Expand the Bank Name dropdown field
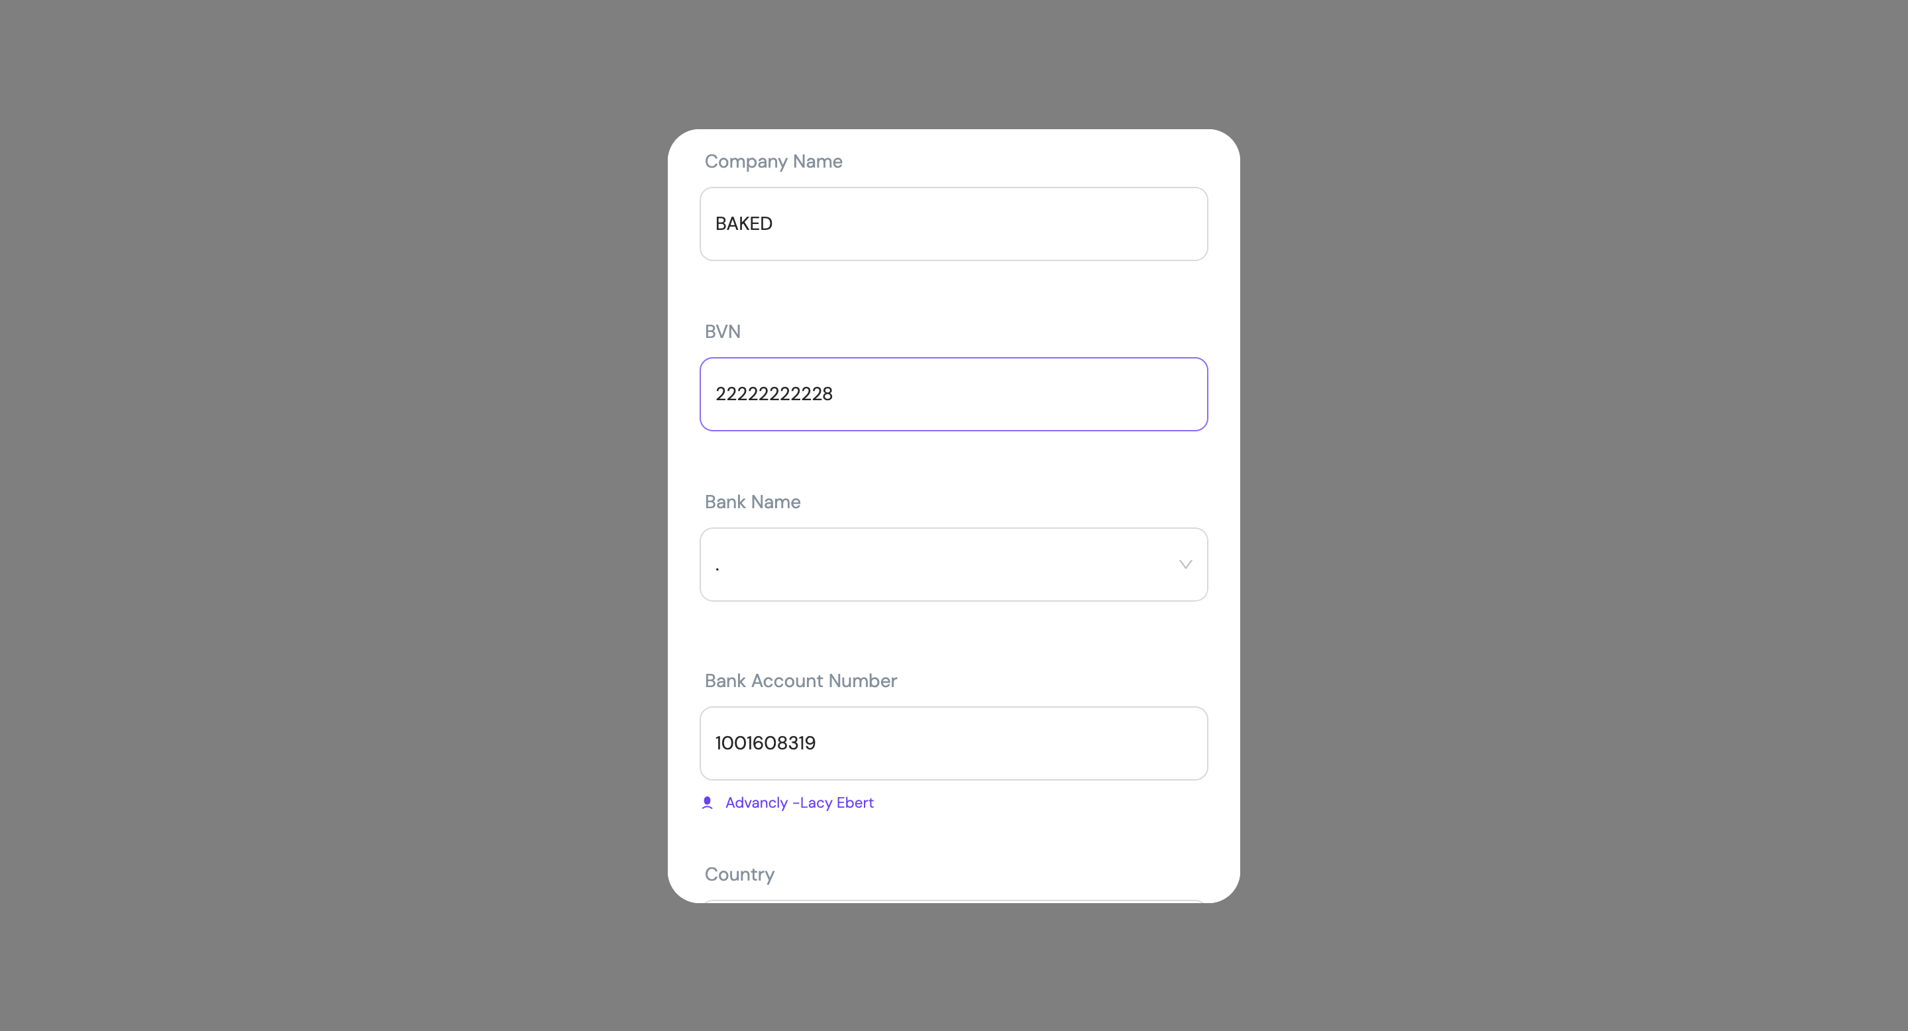The image size is (1908, 1031). point(954,565)
